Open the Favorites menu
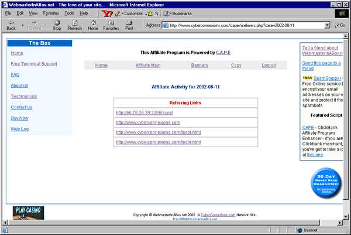 (51, 13)
